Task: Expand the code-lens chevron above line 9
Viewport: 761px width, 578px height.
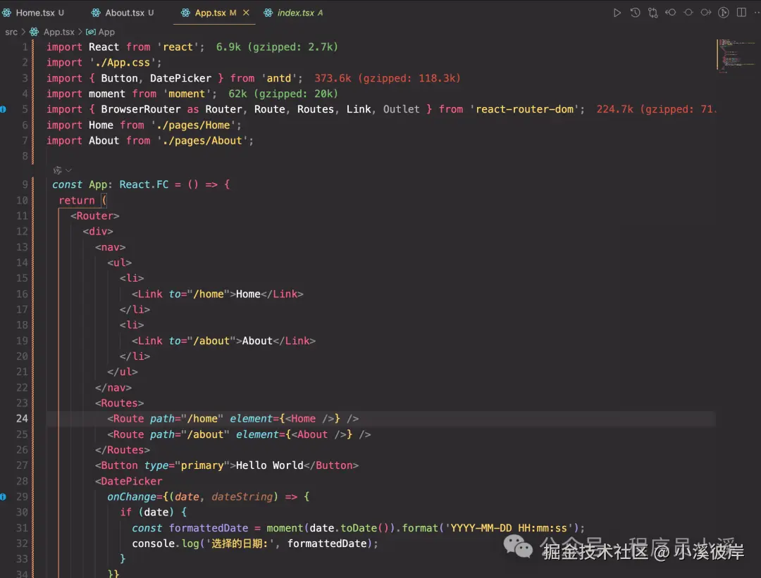Action: 68,170
